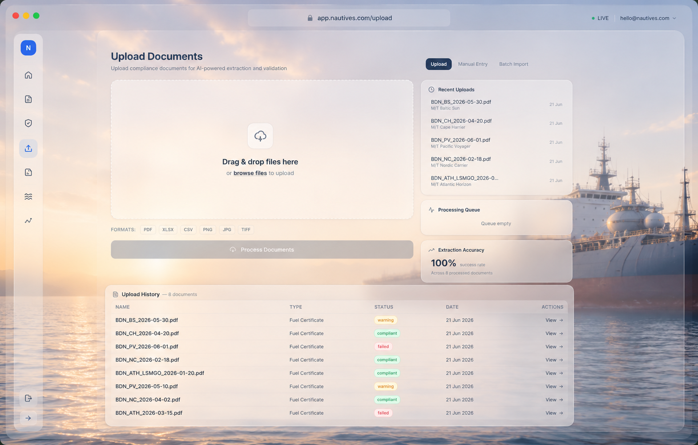Open recent upload BDN_NC_2026-02-18.pdf Nordic Carrier
This screenshot has width=698, height=445.
tap(496, 162)
